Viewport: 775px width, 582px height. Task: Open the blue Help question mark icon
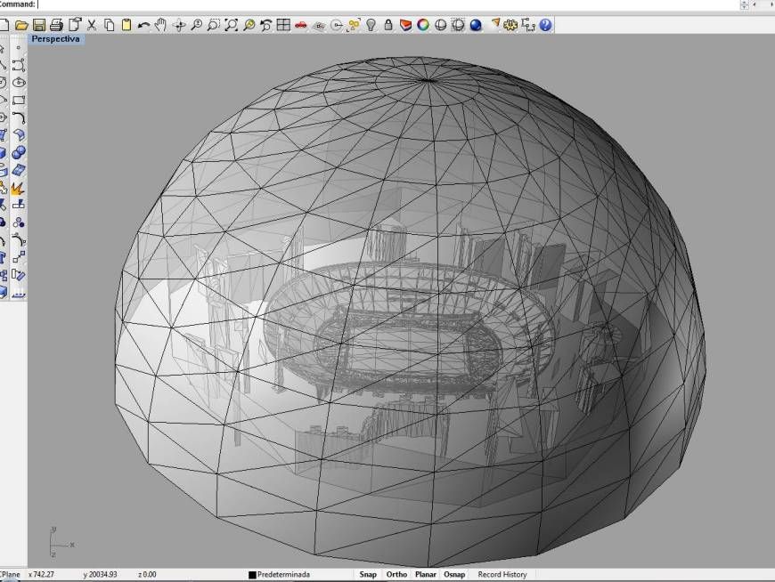point(545,25)
